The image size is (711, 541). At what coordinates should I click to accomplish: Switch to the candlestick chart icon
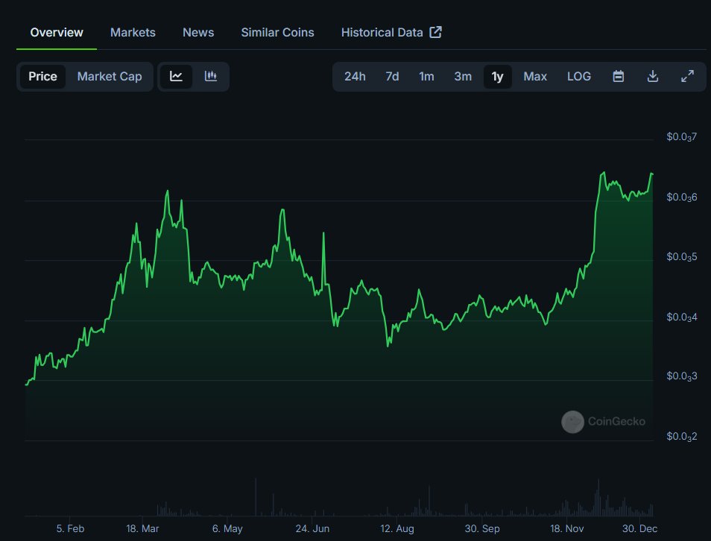210,76
